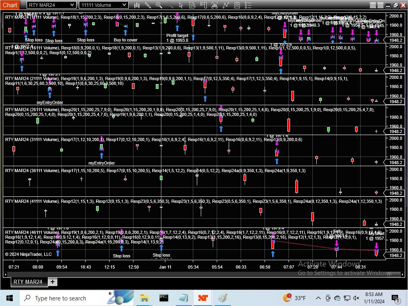Open the Paint taskbar icon

click(222, 298)
